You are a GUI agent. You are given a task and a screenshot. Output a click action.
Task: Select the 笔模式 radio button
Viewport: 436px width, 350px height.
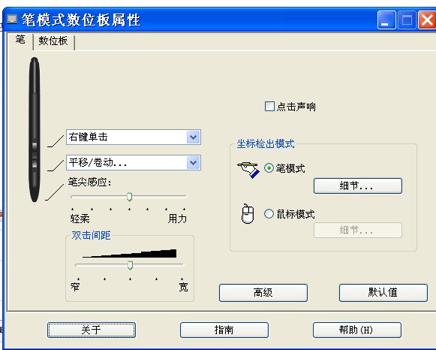tap(269, 167)
